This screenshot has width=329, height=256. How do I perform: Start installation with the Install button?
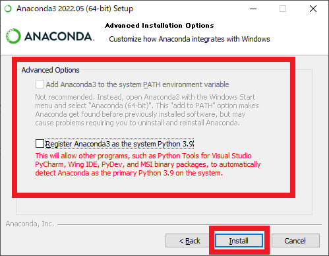(239, 241)
